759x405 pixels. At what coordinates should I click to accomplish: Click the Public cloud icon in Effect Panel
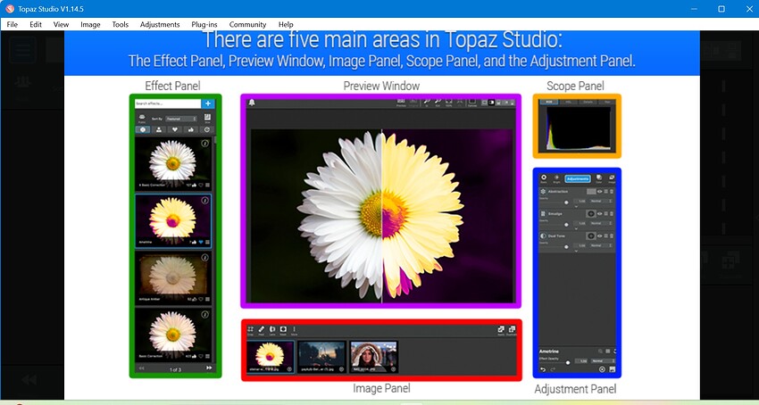(x=142, y=118)
